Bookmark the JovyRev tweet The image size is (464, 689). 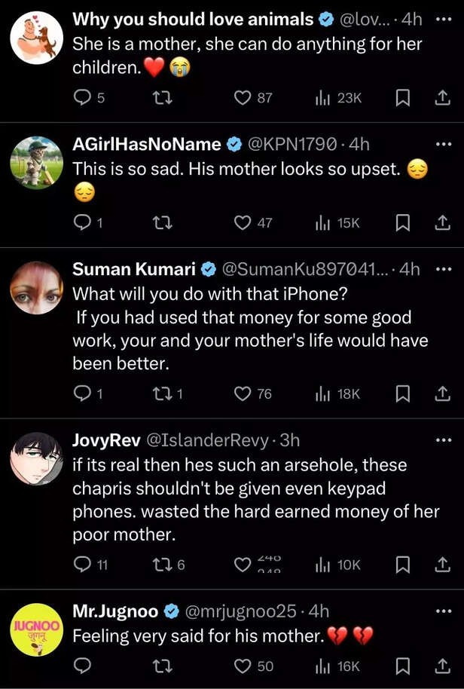[x=403, y=565]
